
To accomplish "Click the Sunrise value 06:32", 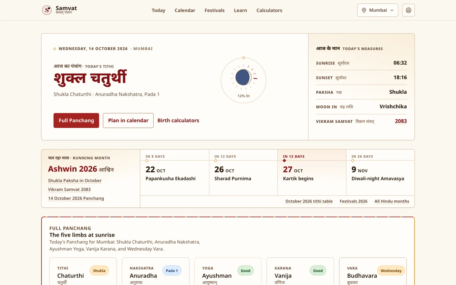I will (x=400, y=63).
